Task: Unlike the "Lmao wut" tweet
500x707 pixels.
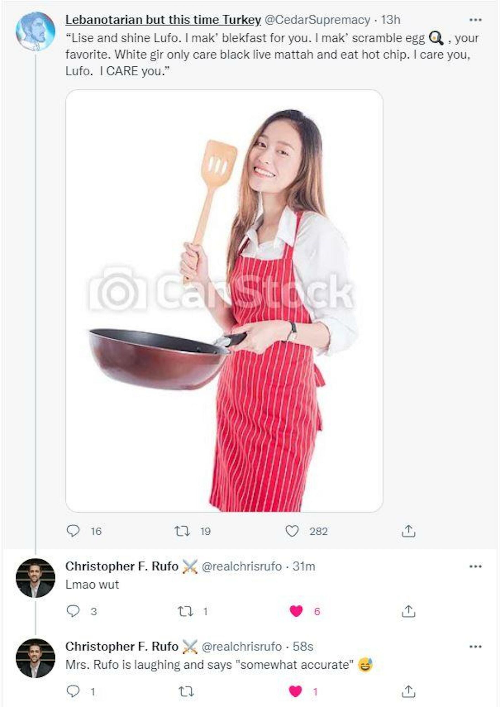Action: (296, 611)
